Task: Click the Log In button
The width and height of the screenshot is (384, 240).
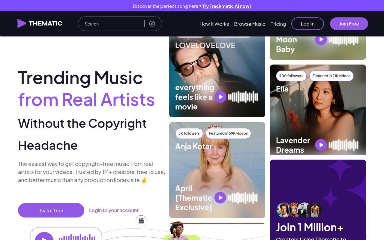Action: coord(307,24)
